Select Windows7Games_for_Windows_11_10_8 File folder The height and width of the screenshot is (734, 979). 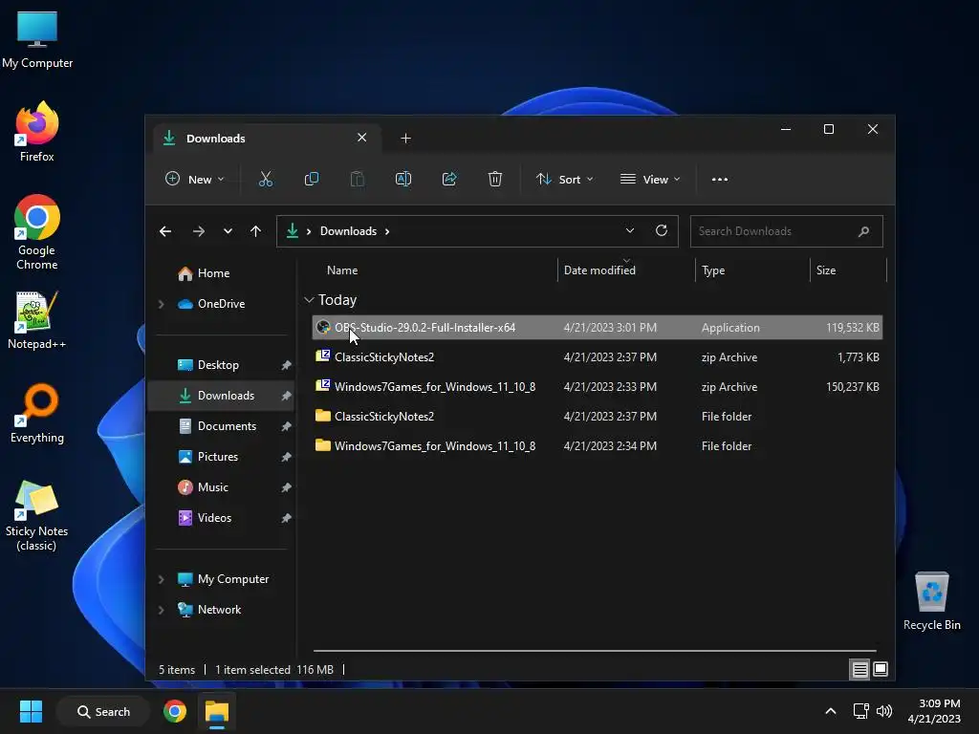tap(597, 446)
